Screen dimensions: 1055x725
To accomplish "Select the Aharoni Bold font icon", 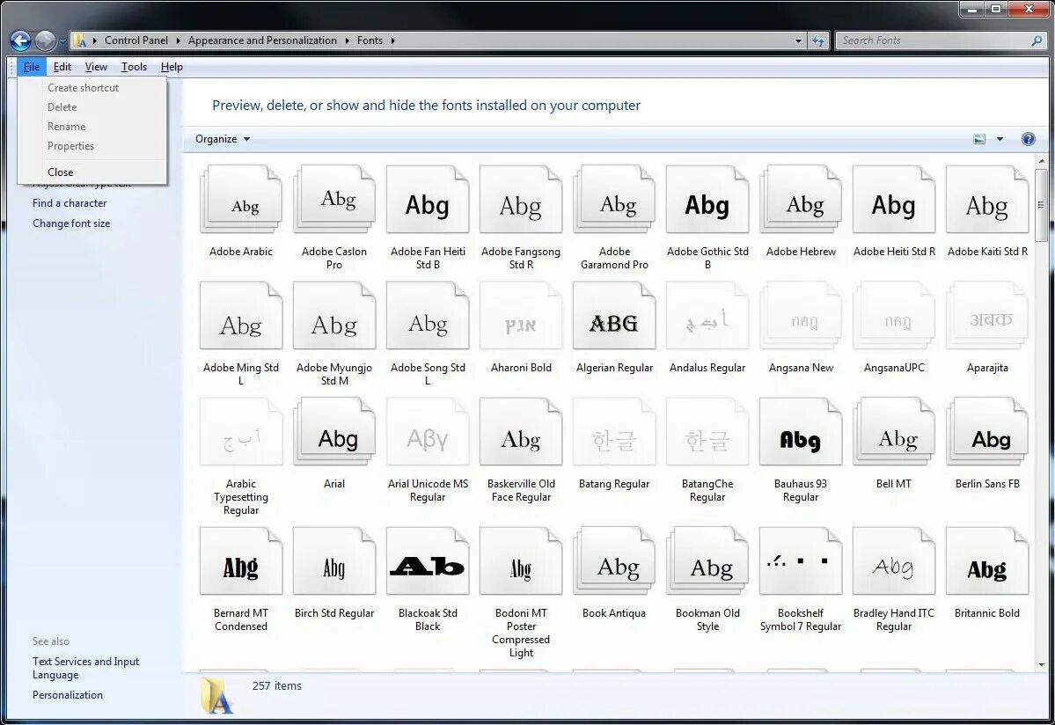I will coord(521,315).
